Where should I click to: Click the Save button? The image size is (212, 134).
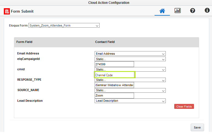click(x=197, y=127)
